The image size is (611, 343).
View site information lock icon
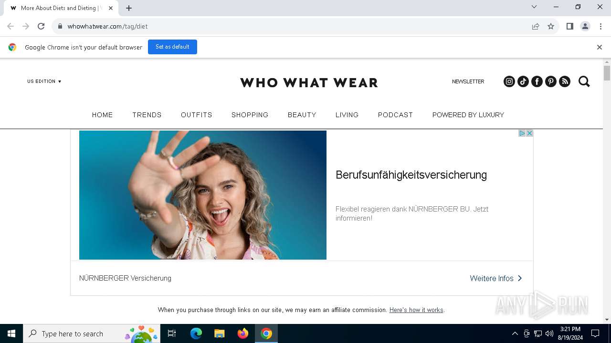click(x=60, y=26)
